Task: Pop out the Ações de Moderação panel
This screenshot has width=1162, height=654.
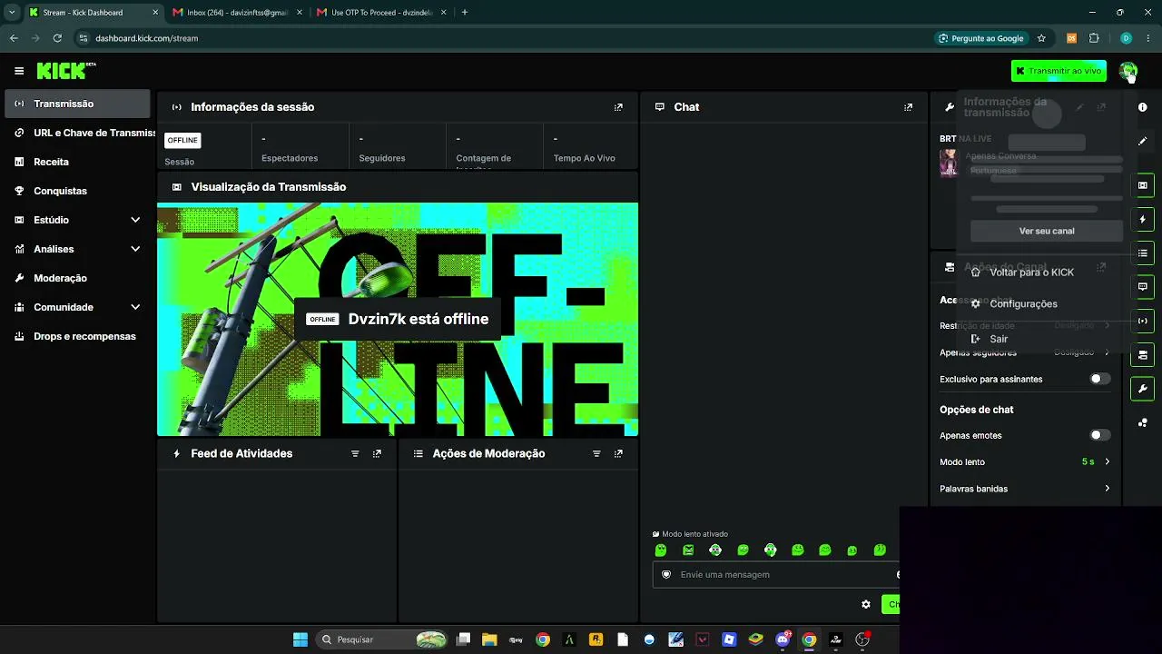Action: [x=618, y=453]
